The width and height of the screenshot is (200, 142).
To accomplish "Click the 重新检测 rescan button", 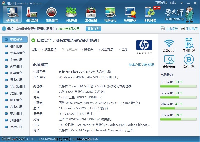I will (x=93, y=29).
